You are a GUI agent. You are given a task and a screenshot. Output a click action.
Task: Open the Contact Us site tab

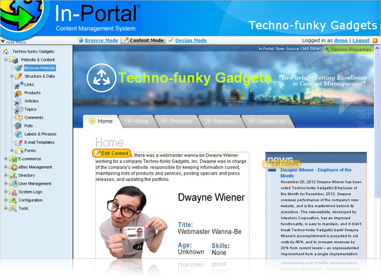click(x=267, y=121)
